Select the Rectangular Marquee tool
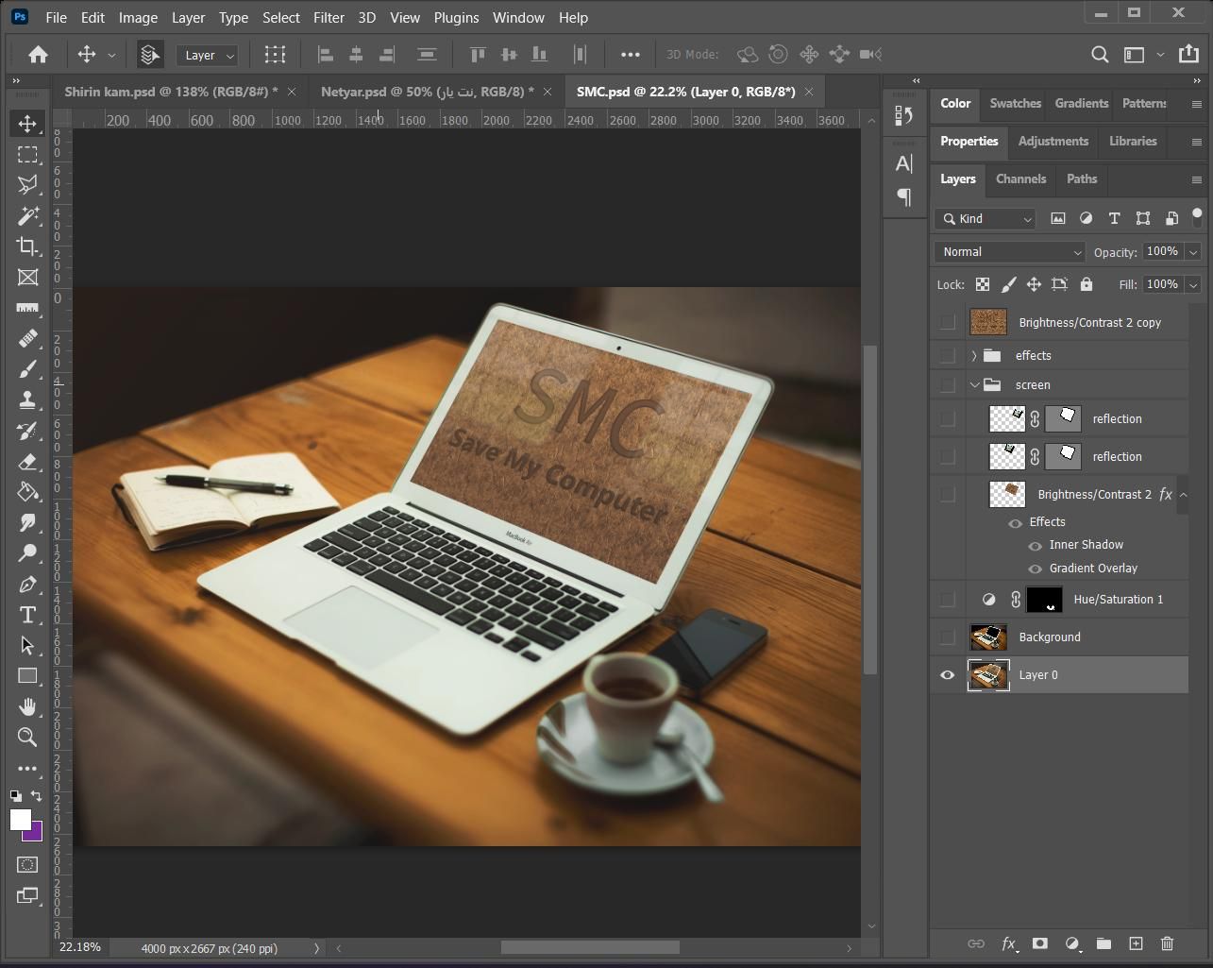This screenshot has width=1213, height=968. [27, 155]
